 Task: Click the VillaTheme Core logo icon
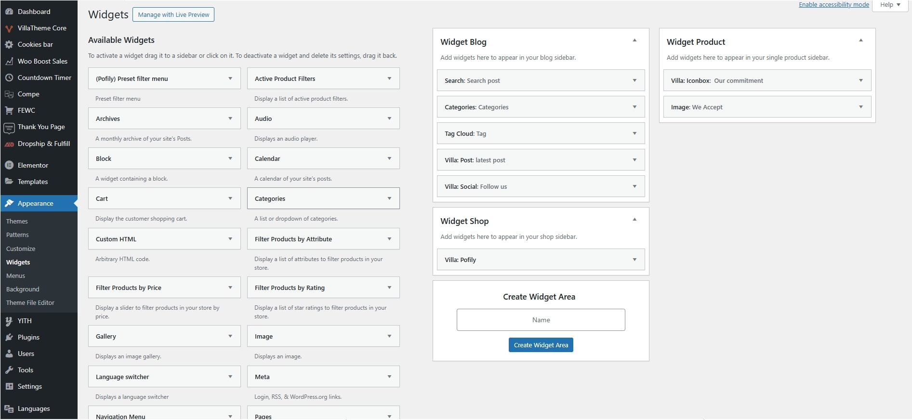(9, 28)
